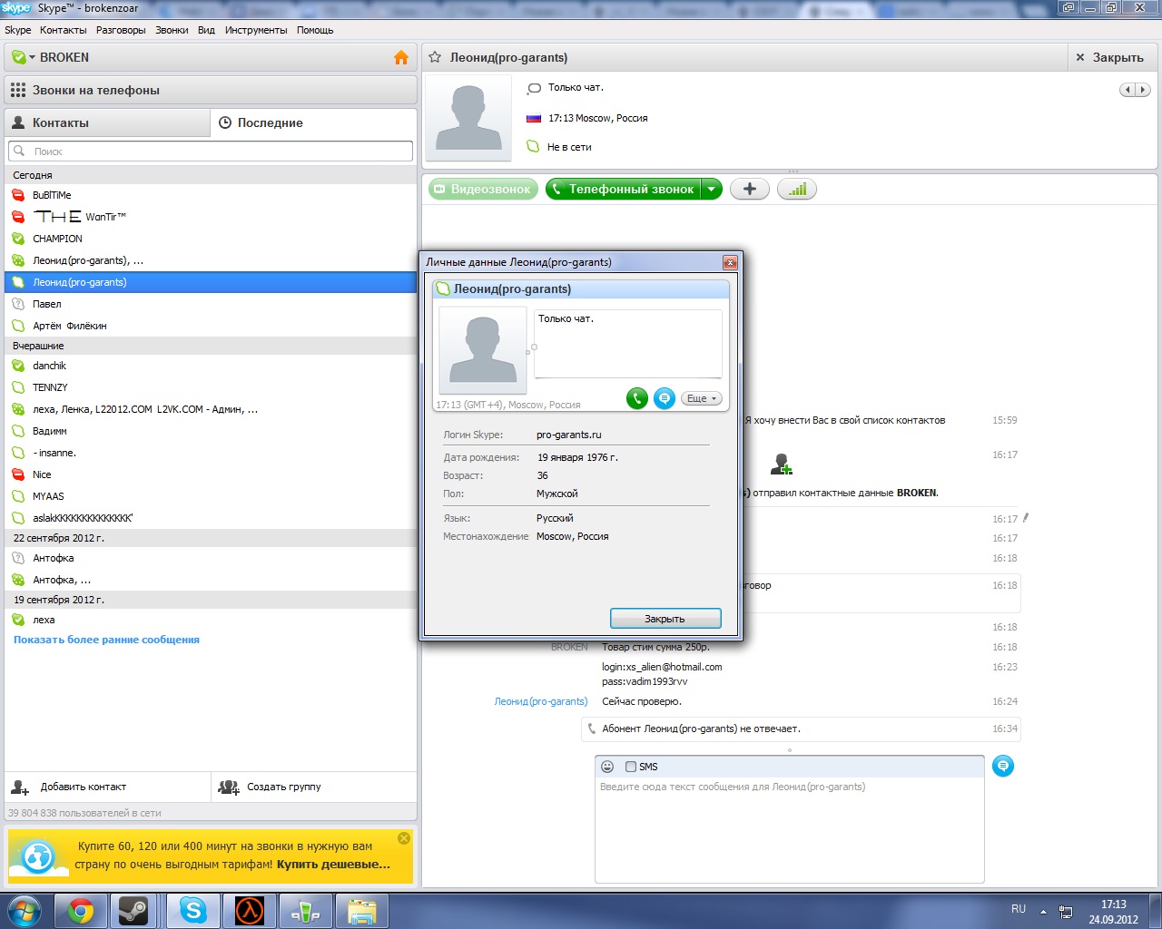Screen dimensions: 1162x929
Task: Click sender name 'Леонид(pro-garants)' in chat
Action: [541, 701]
